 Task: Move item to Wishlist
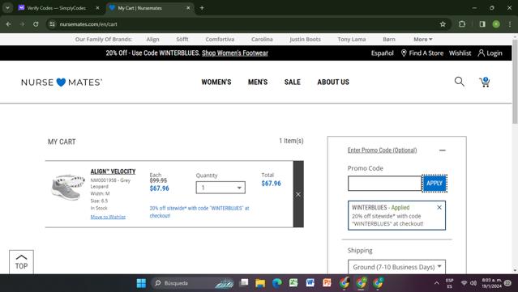[108, 217]
